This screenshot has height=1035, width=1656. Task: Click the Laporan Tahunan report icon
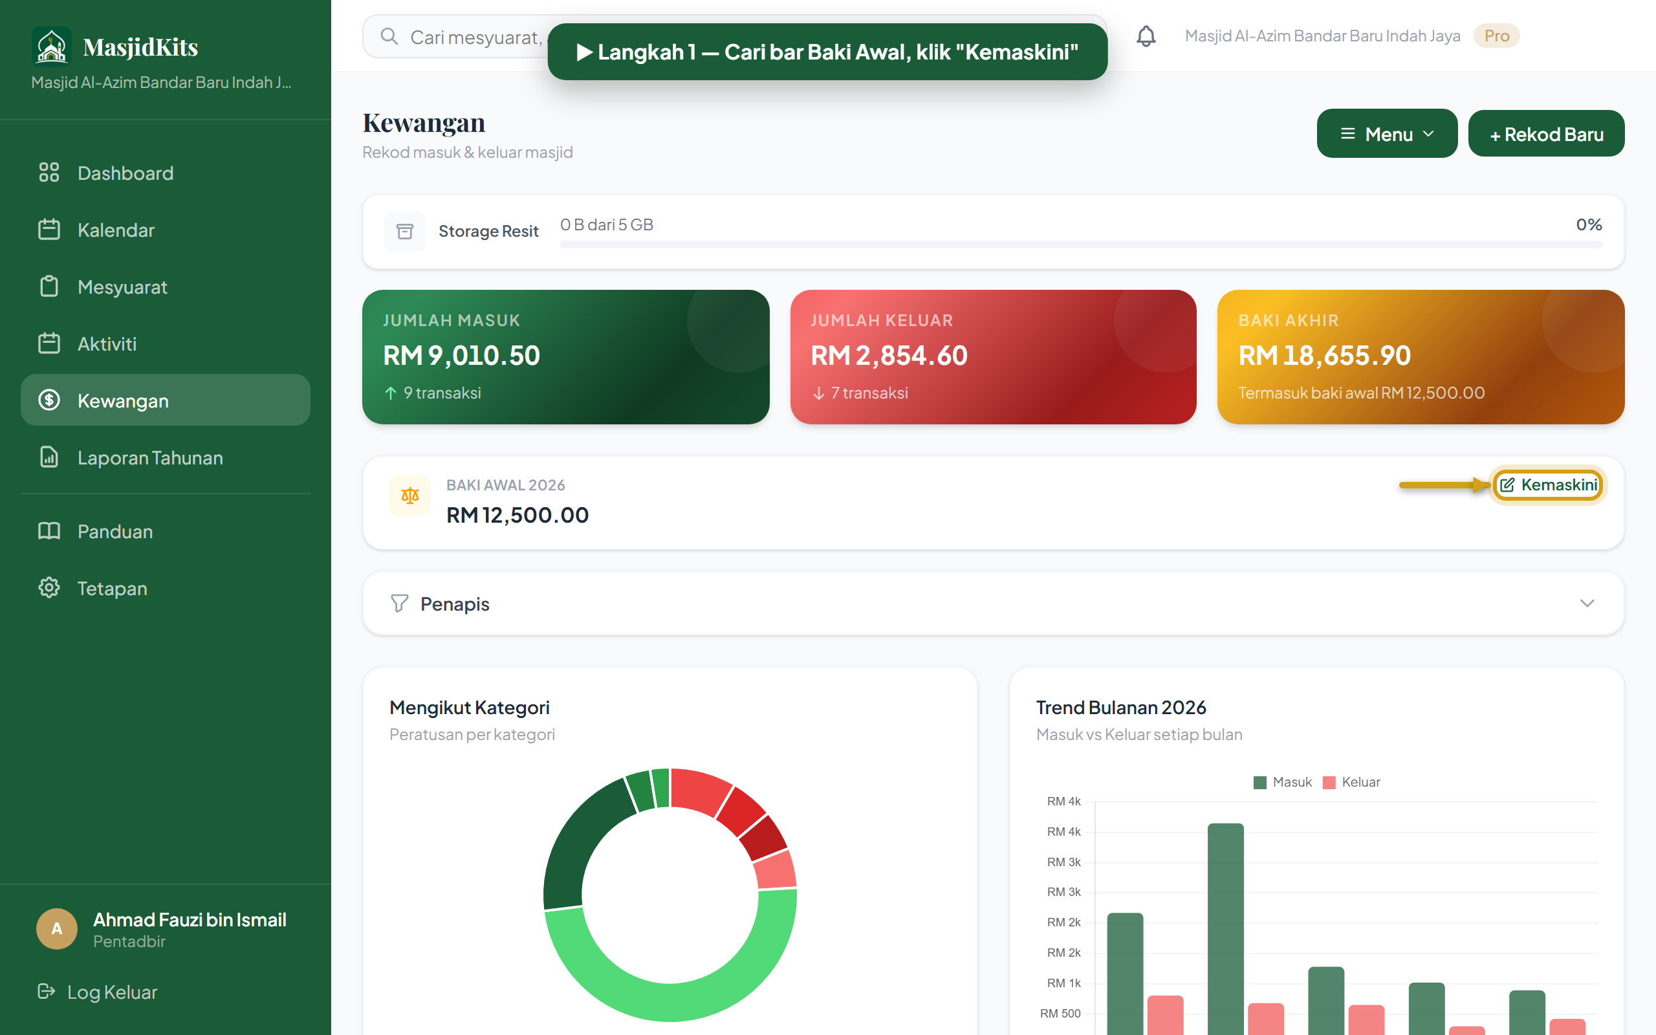click(49, 456)
